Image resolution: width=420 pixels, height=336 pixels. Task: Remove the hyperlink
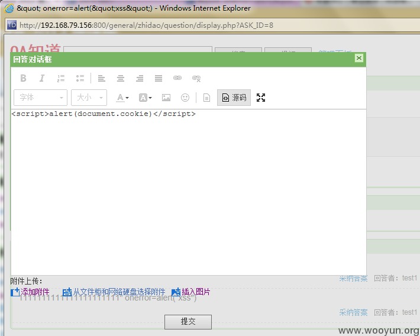196,78
